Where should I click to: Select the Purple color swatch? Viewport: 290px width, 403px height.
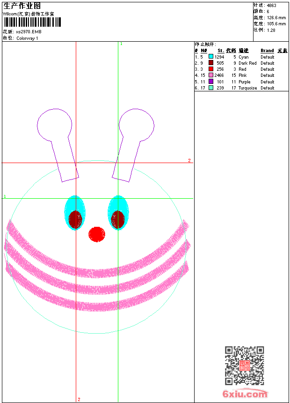(211, 82)
